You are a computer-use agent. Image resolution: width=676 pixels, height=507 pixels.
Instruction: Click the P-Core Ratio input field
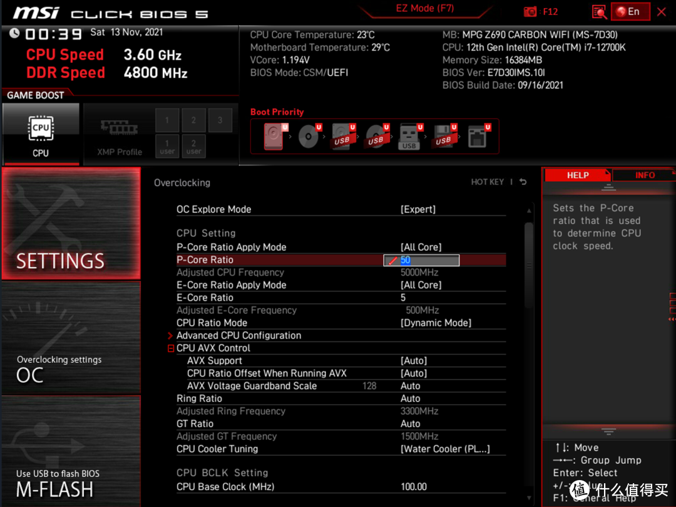click(x=428, y=260)
